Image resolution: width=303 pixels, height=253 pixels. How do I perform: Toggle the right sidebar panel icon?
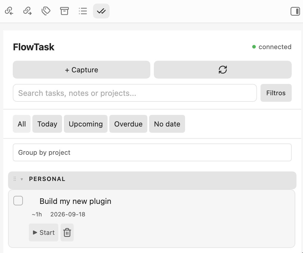pos(295,11)
